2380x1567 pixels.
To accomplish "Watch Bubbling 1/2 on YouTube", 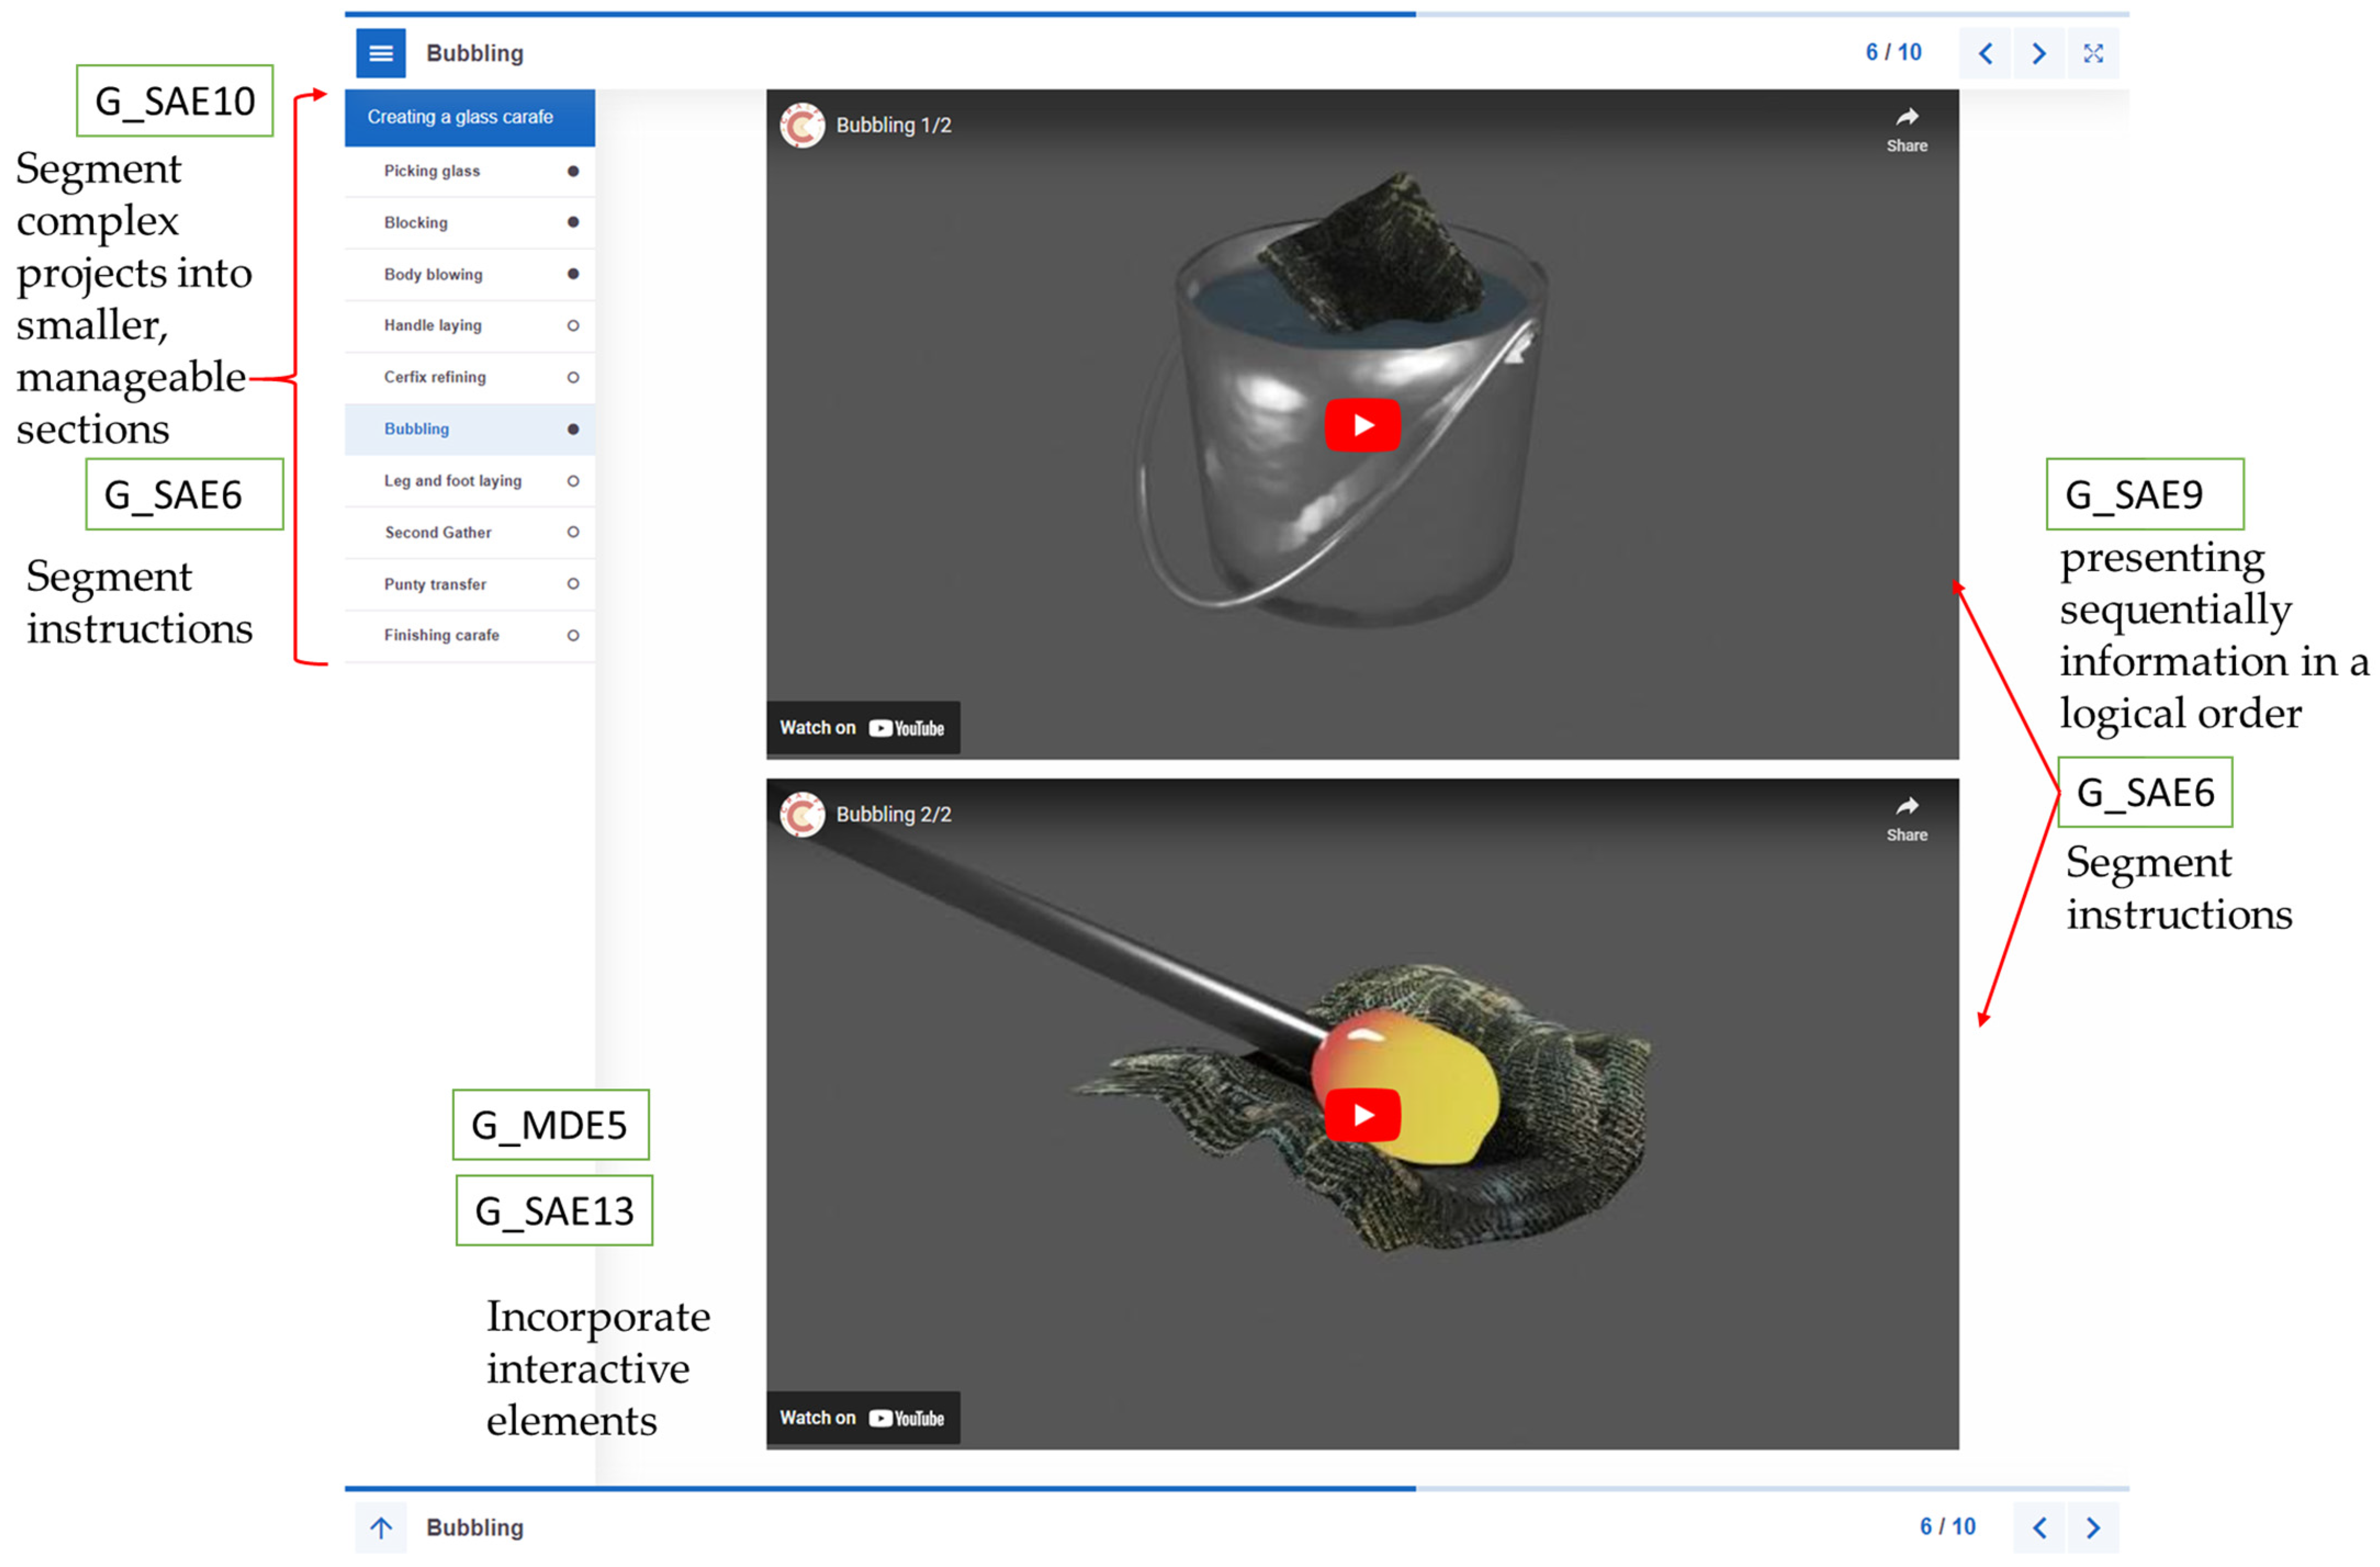I will click(x=863, y=728).
